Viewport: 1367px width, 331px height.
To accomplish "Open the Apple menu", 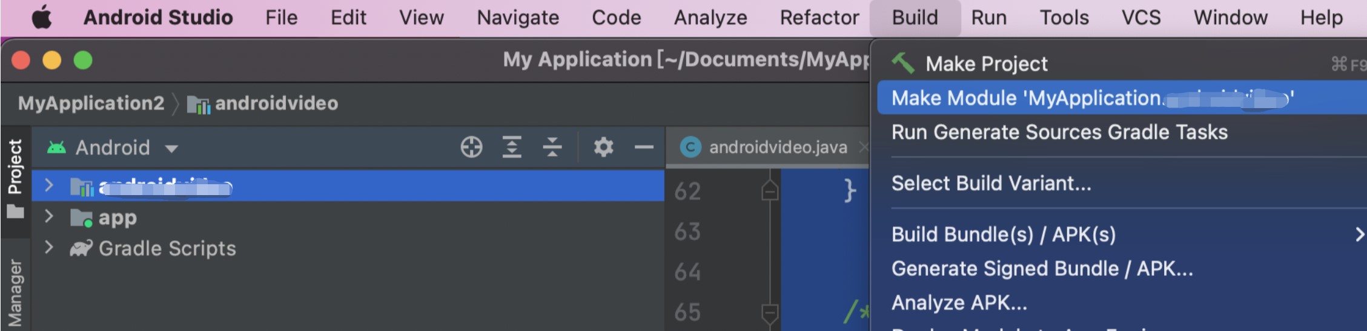I will click(x=42, y=18).
